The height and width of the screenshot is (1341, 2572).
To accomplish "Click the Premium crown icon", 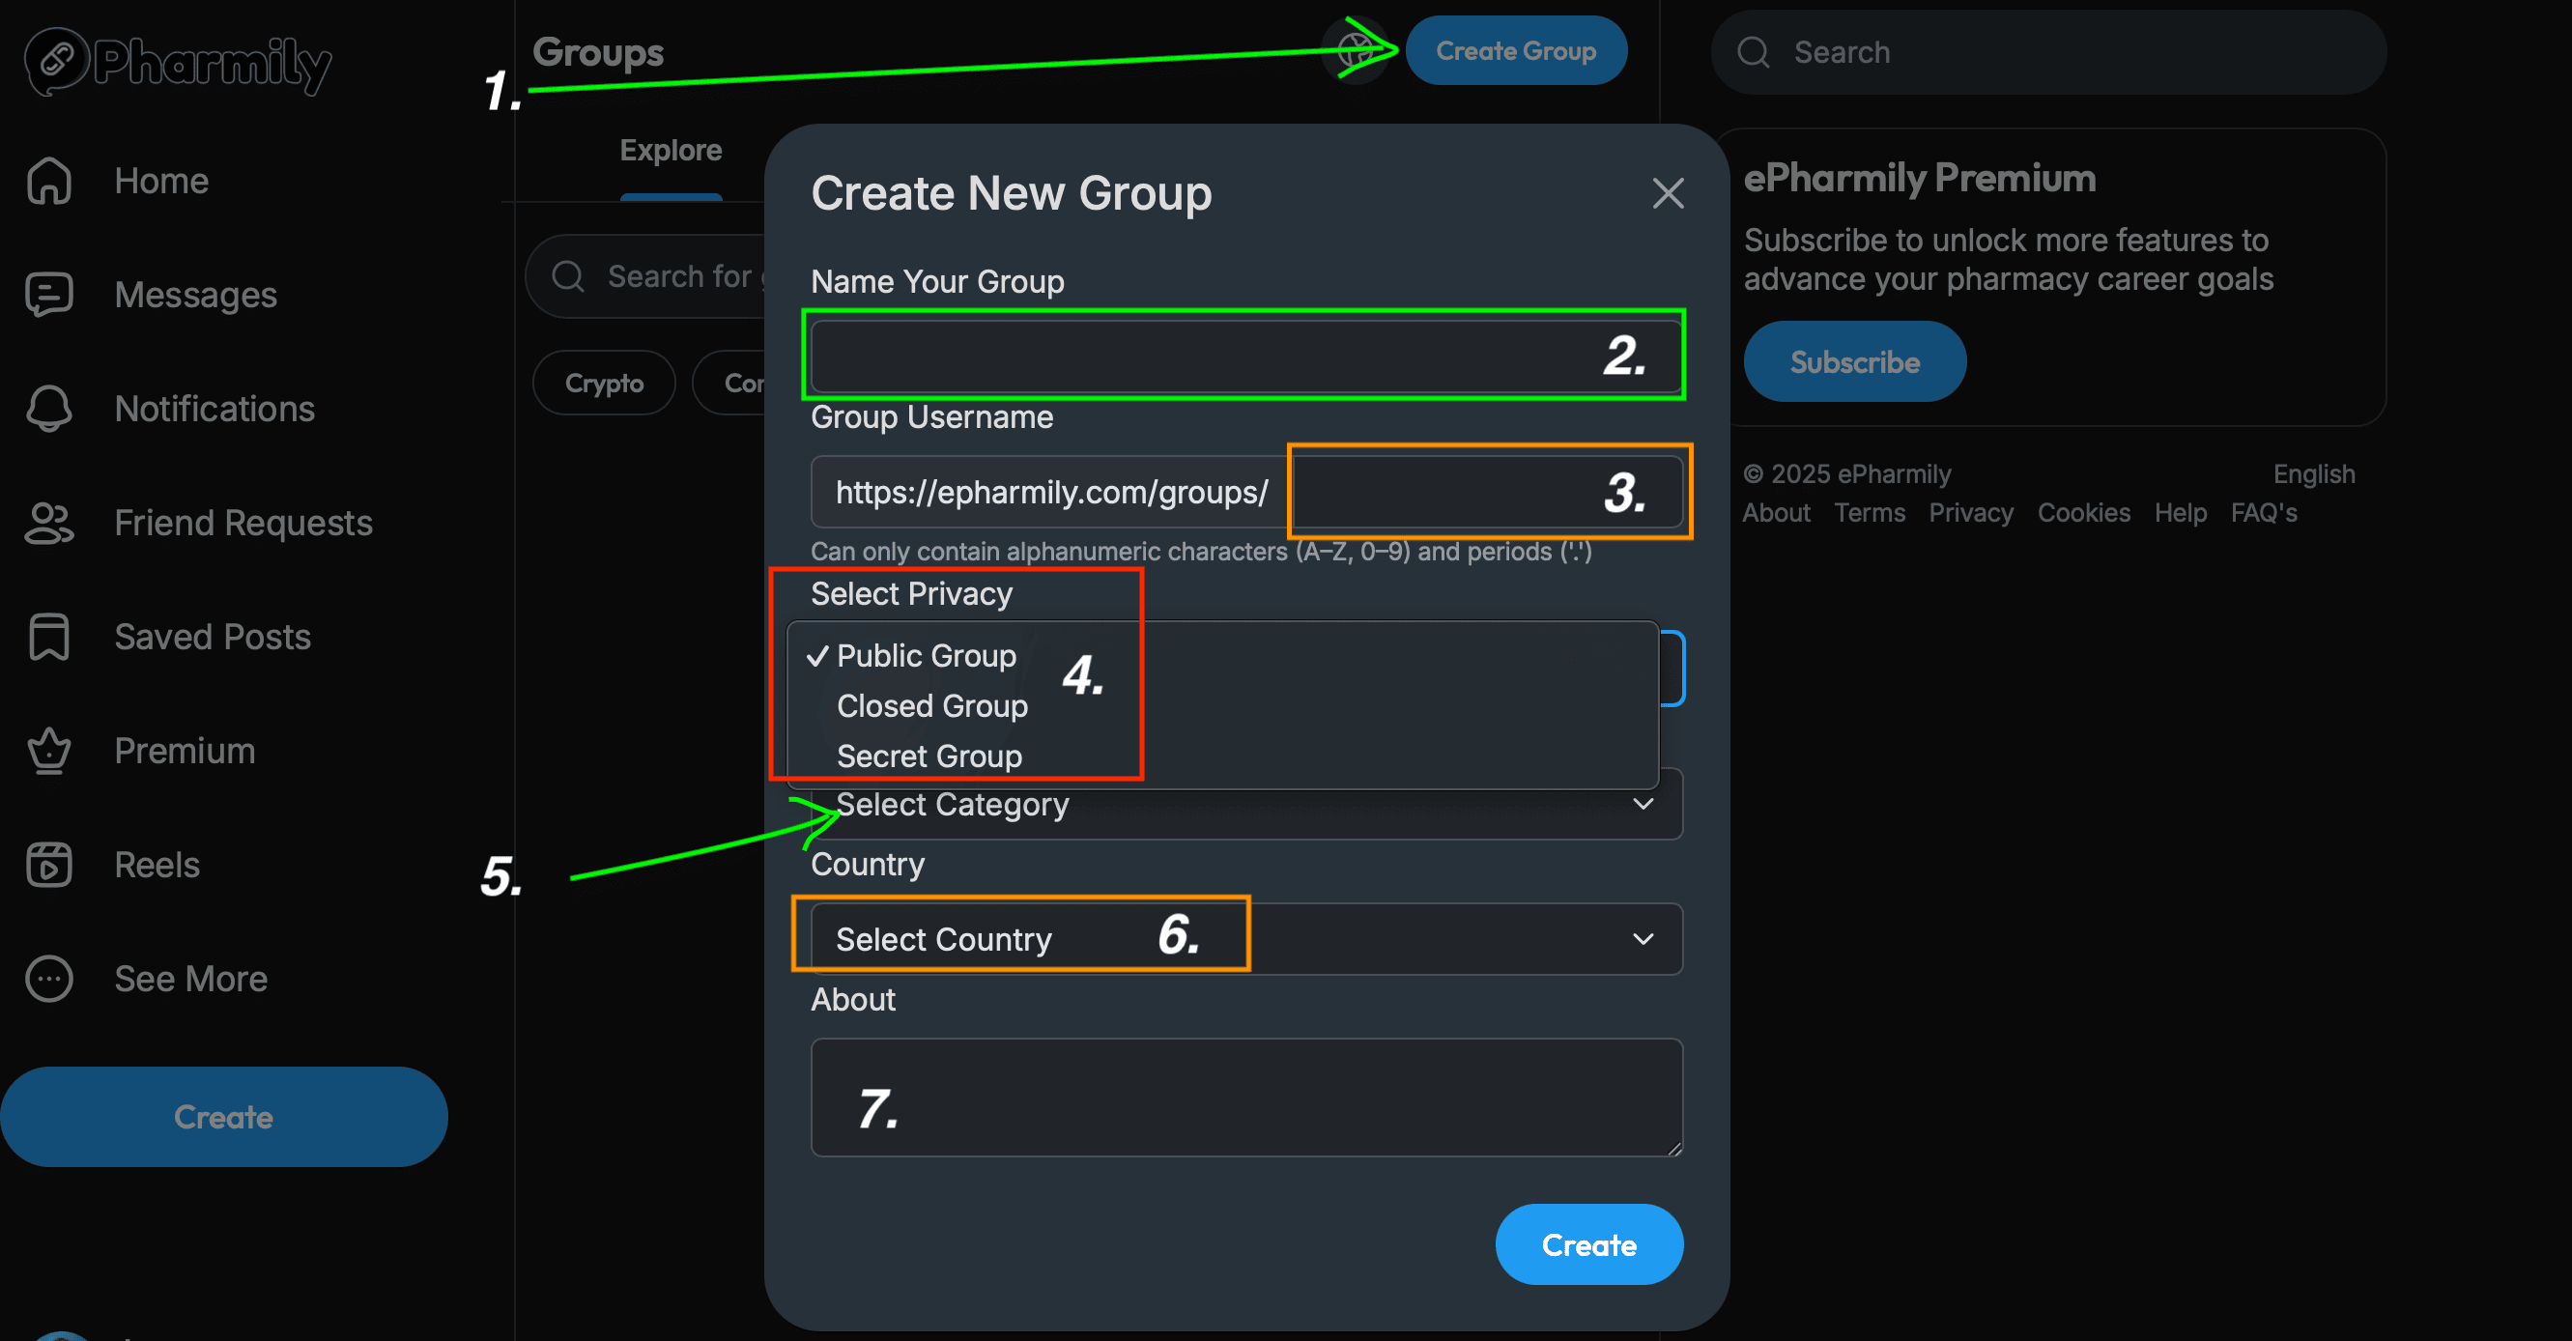I will (49, 751).
